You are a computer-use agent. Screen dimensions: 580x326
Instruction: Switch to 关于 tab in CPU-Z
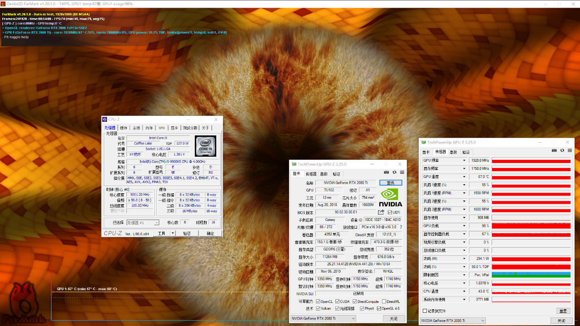pos(206,128)
